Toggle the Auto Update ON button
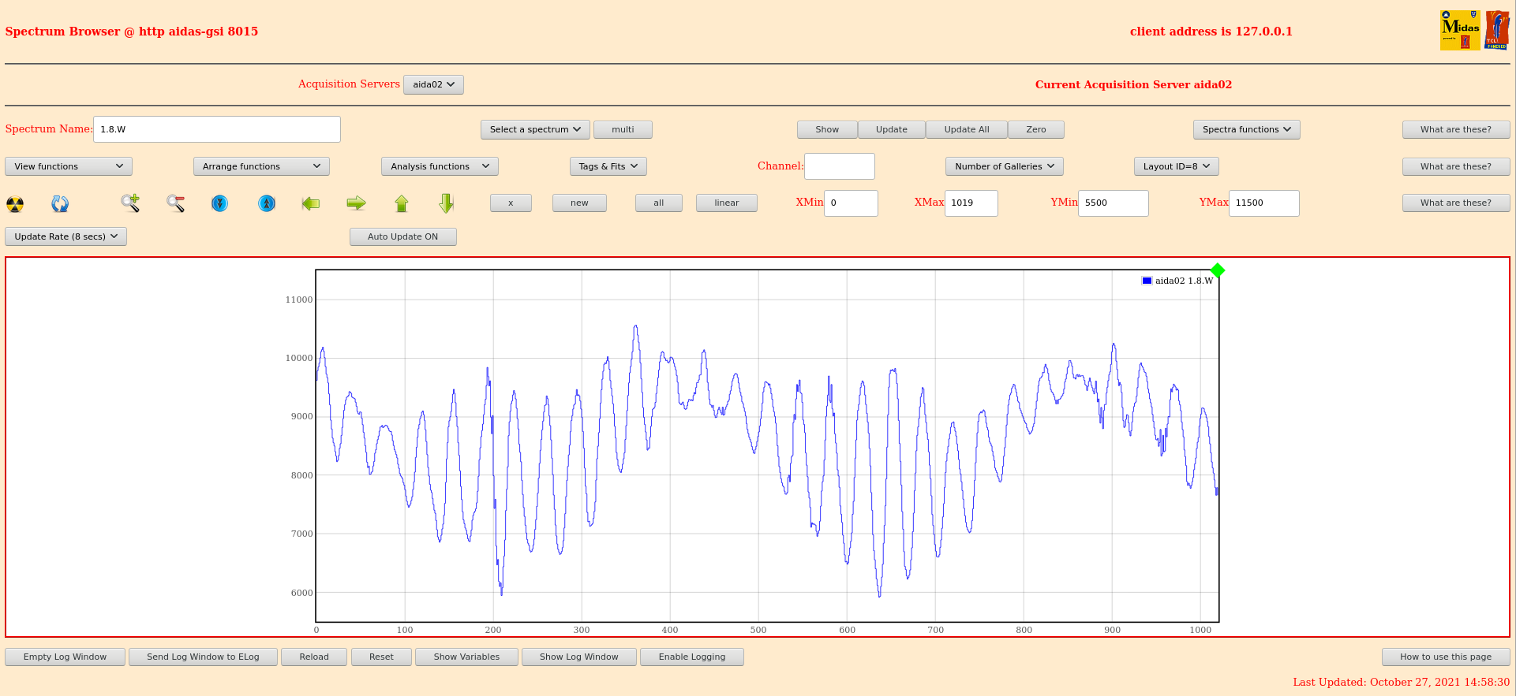 coord(402,236)
